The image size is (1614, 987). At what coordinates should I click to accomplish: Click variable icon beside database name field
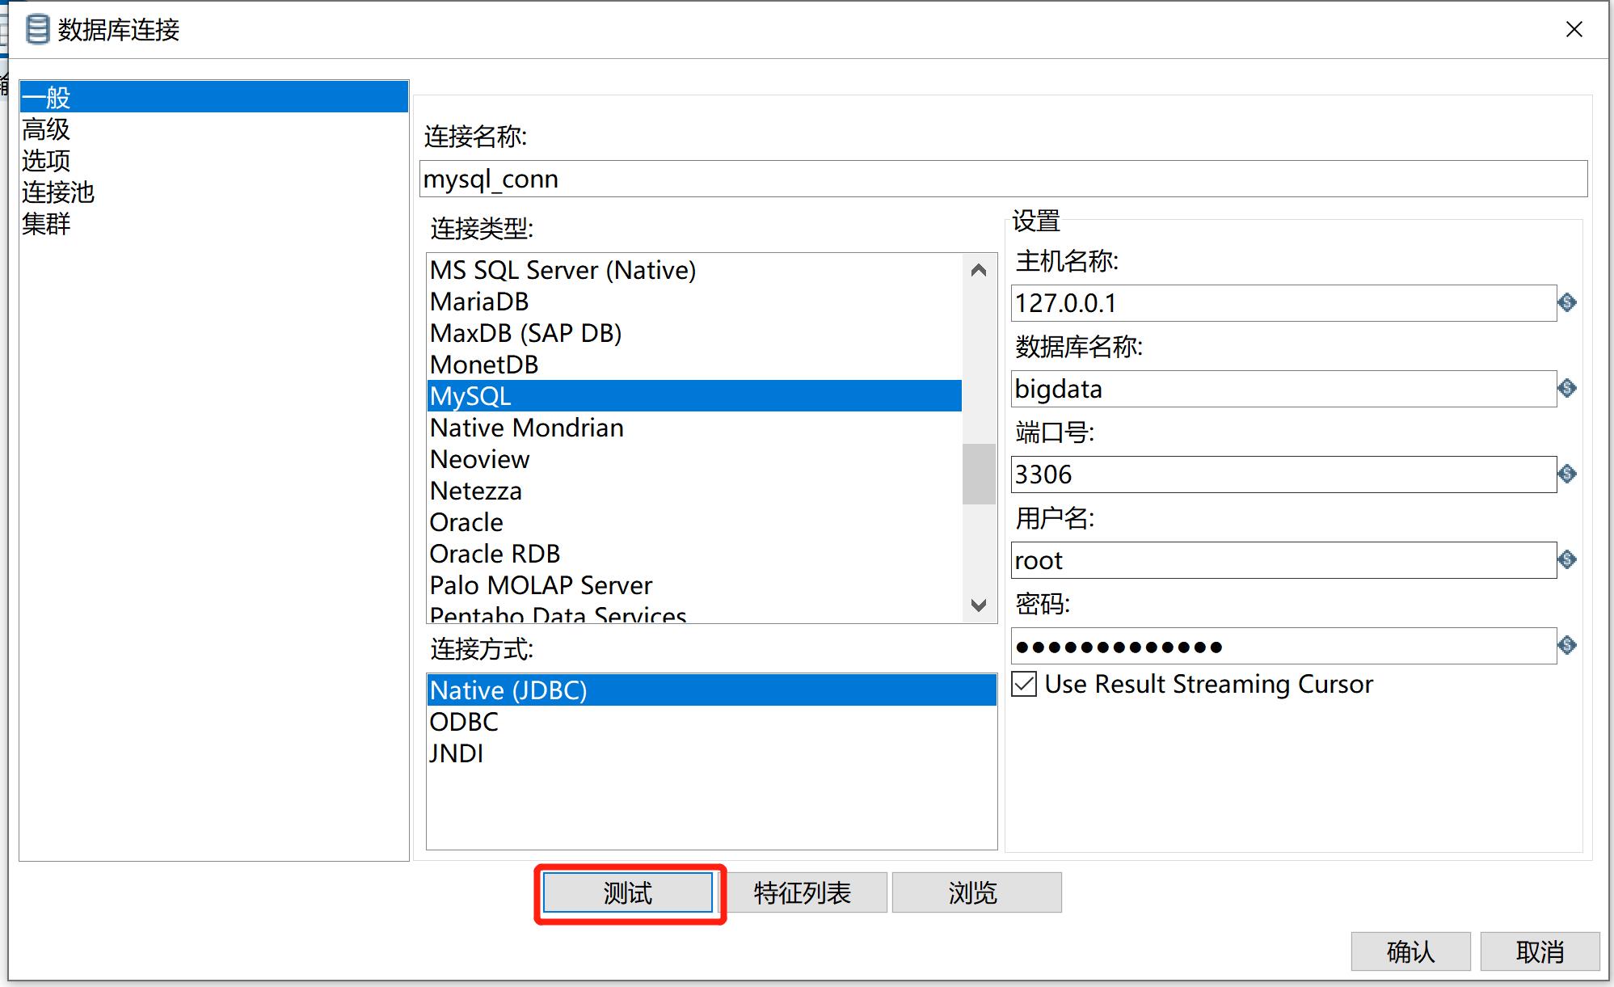tap(1567, 388)
